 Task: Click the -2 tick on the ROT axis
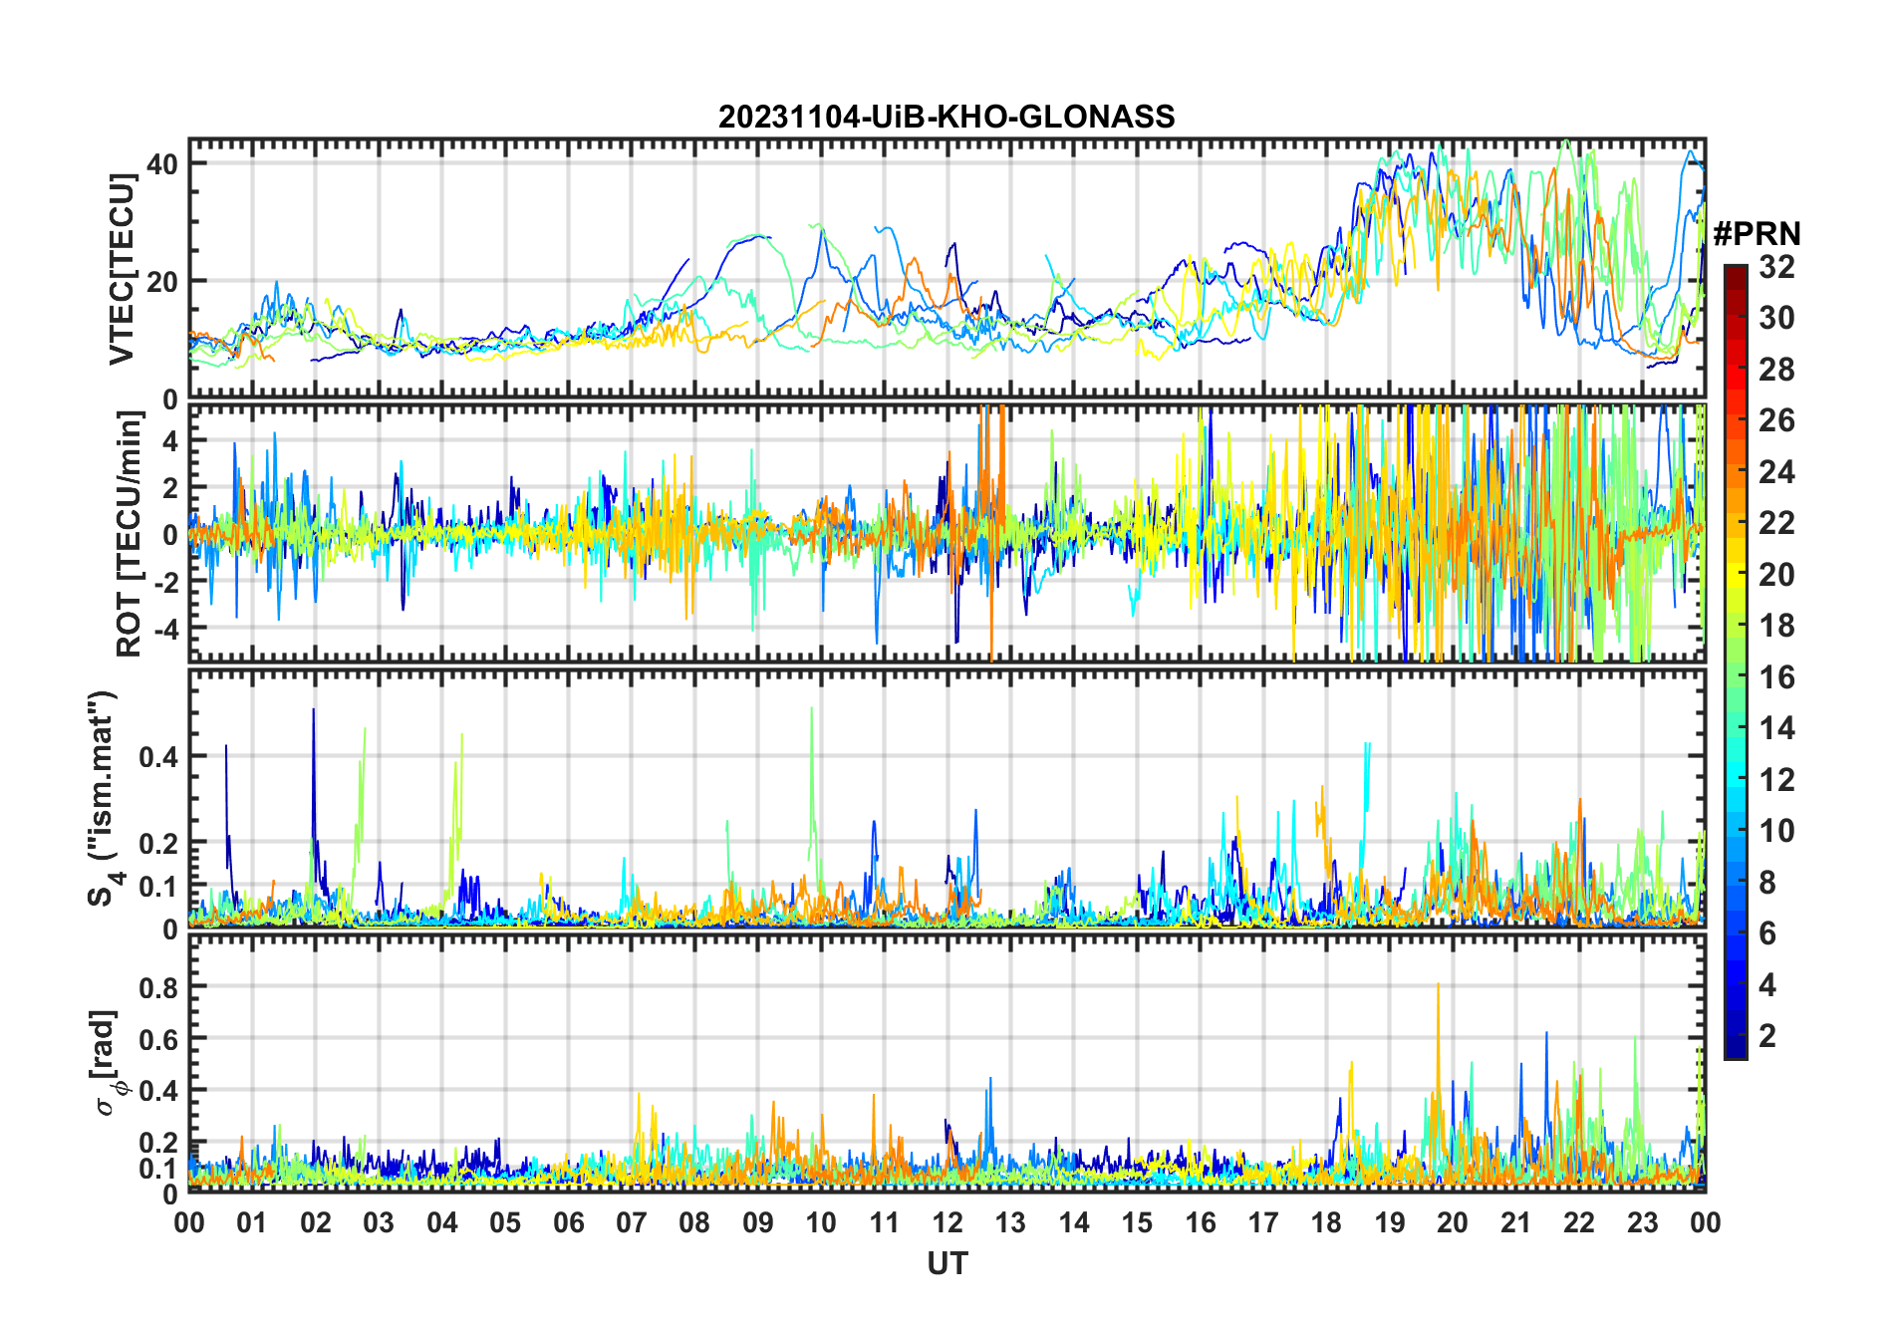165,582
